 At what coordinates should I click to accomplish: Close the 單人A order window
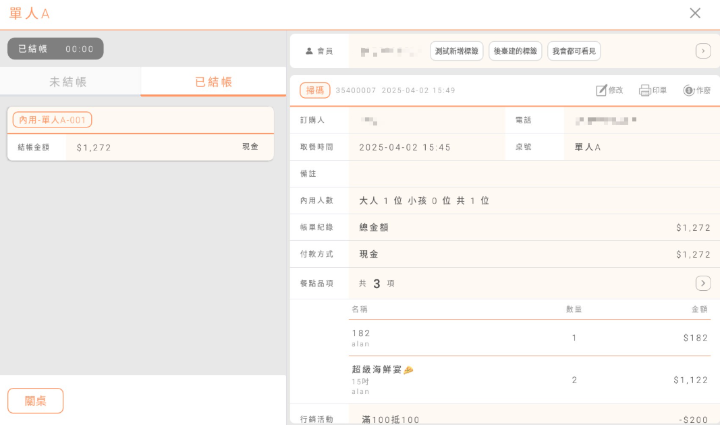(695, 13)
